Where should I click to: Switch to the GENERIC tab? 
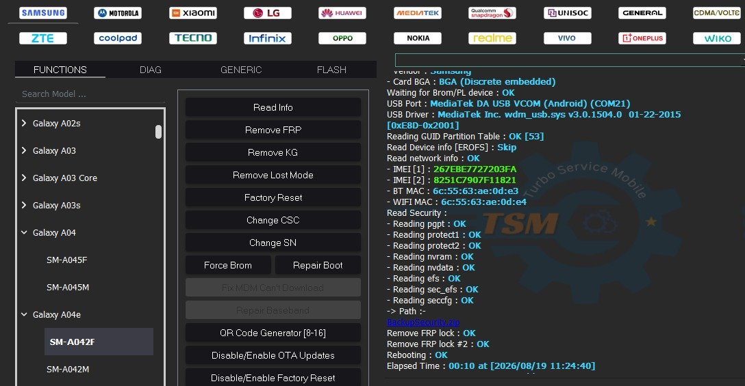(x=241, y=70)
